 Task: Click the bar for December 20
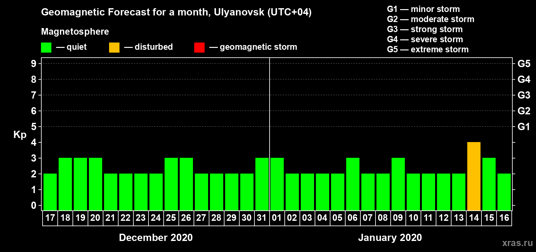coord(96,184)
